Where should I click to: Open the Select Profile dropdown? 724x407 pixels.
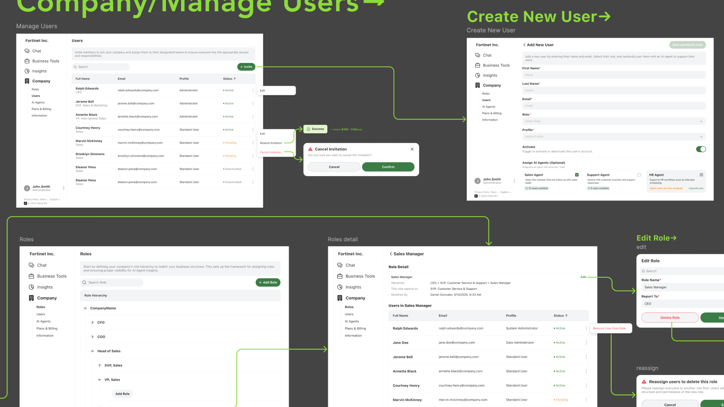click(614, 137)
